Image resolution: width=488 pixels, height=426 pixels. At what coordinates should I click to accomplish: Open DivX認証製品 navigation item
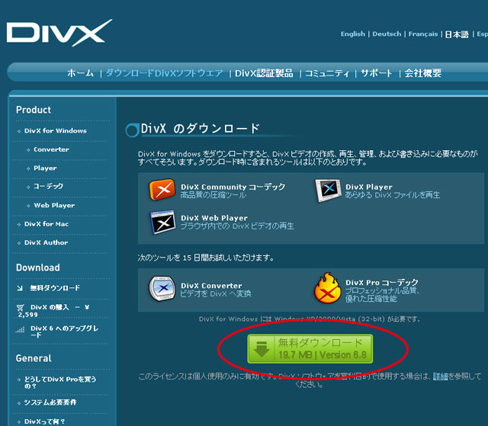point(264,73)
